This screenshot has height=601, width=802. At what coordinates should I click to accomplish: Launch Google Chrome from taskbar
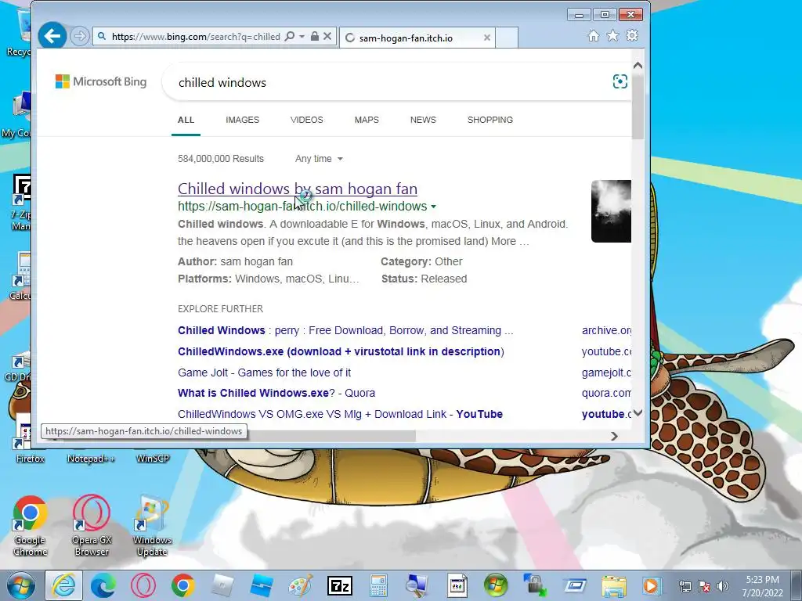(x=183, y=585)
